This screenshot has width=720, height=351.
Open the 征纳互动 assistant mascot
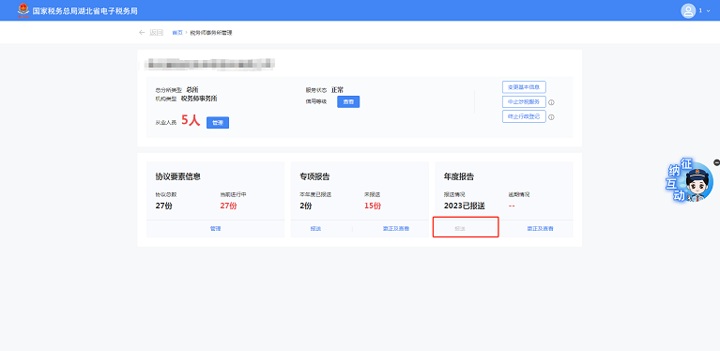(x=690, y=181)
